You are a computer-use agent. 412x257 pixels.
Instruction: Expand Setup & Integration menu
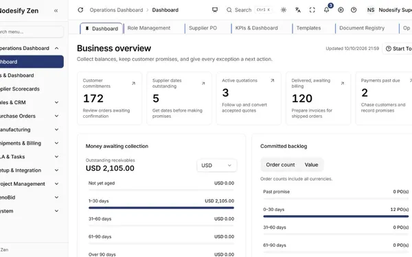[56, 170]
